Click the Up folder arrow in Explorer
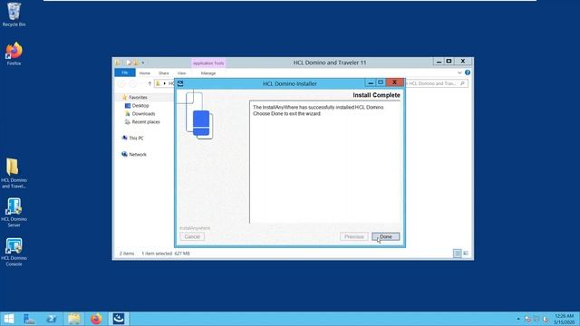The image size is (580, 326). 150,83
